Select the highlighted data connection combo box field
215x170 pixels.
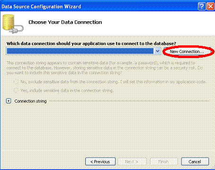[x=83, y=51]
